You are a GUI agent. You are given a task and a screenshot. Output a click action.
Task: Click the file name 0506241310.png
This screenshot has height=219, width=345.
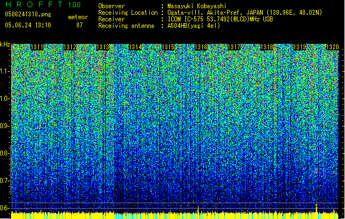click(x=28, y=15)
